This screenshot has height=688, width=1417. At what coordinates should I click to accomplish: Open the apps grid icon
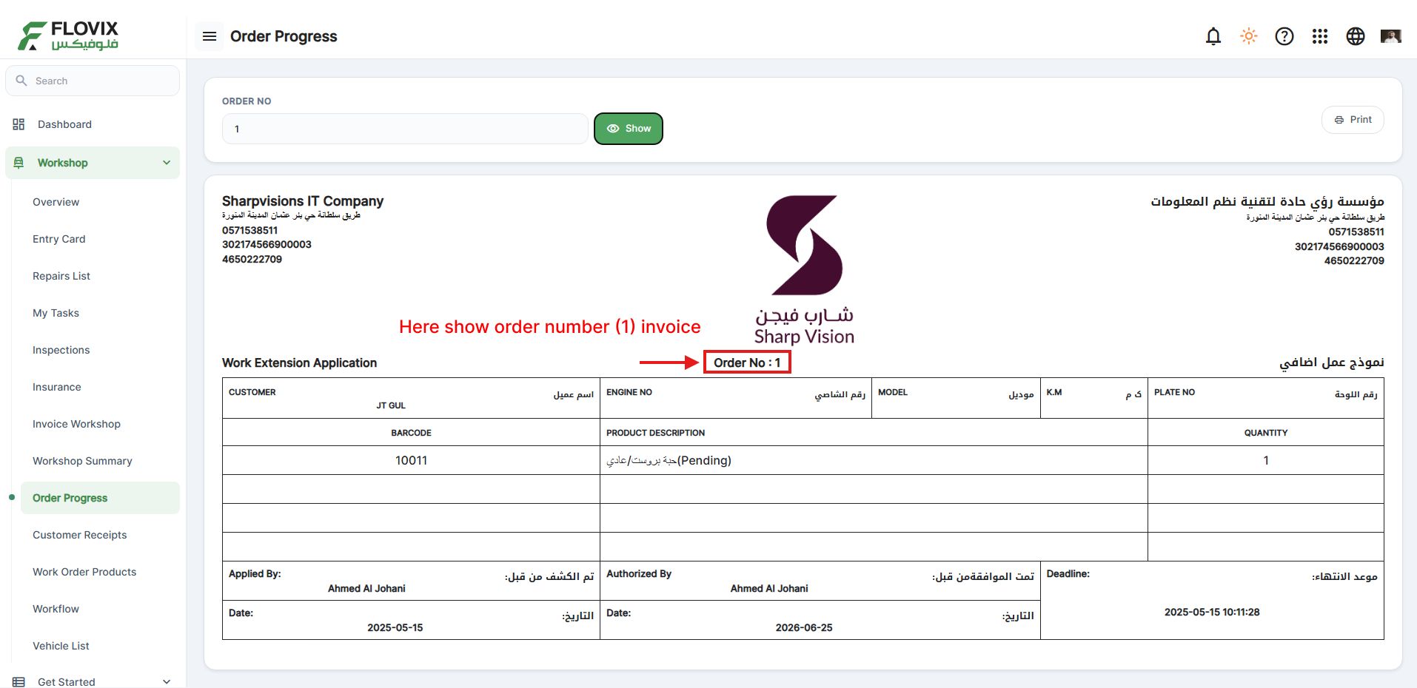(1320, 36)
